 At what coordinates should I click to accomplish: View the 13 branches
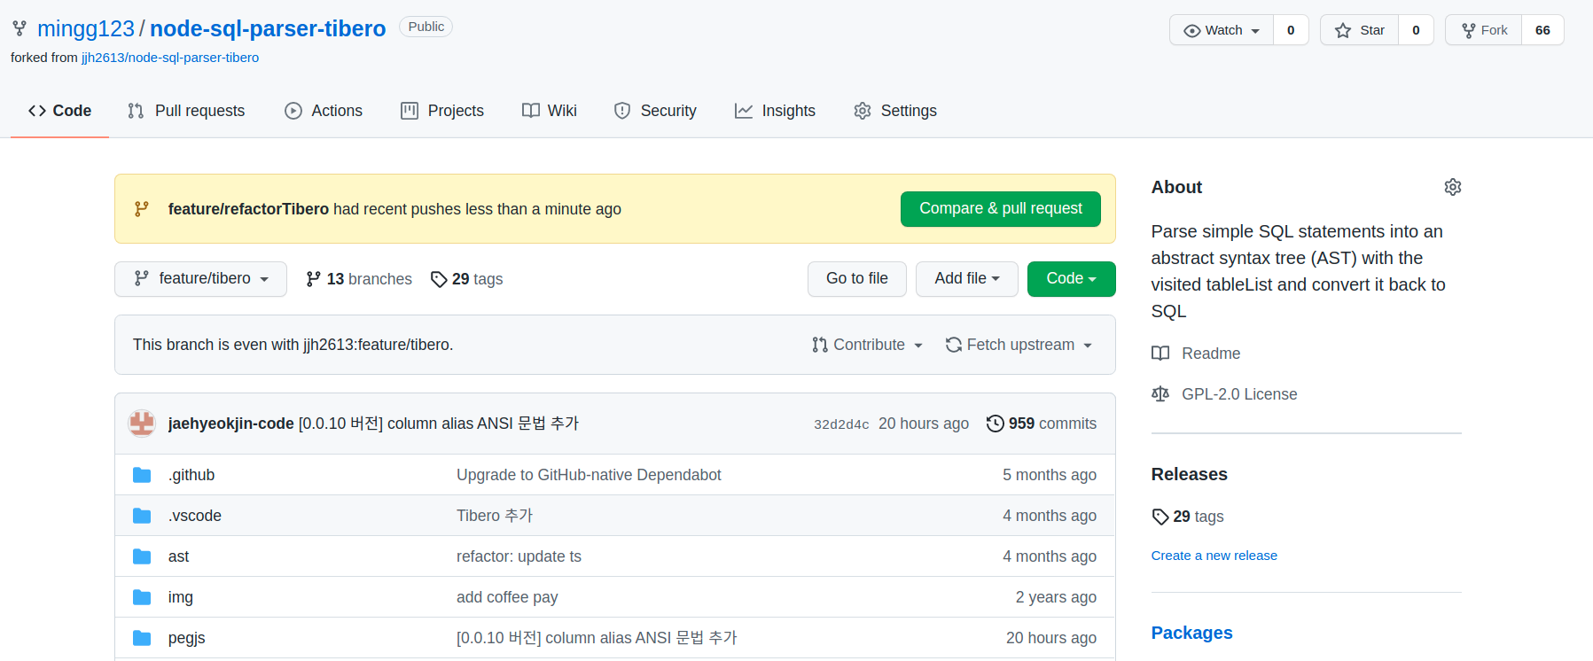pos(359,279)
